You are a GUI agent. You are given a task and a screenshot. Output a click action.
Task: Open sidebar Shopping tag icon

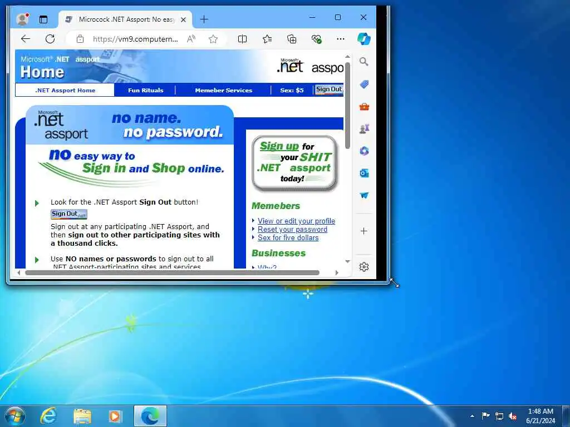pyautogui.click(x=364, y=85)
